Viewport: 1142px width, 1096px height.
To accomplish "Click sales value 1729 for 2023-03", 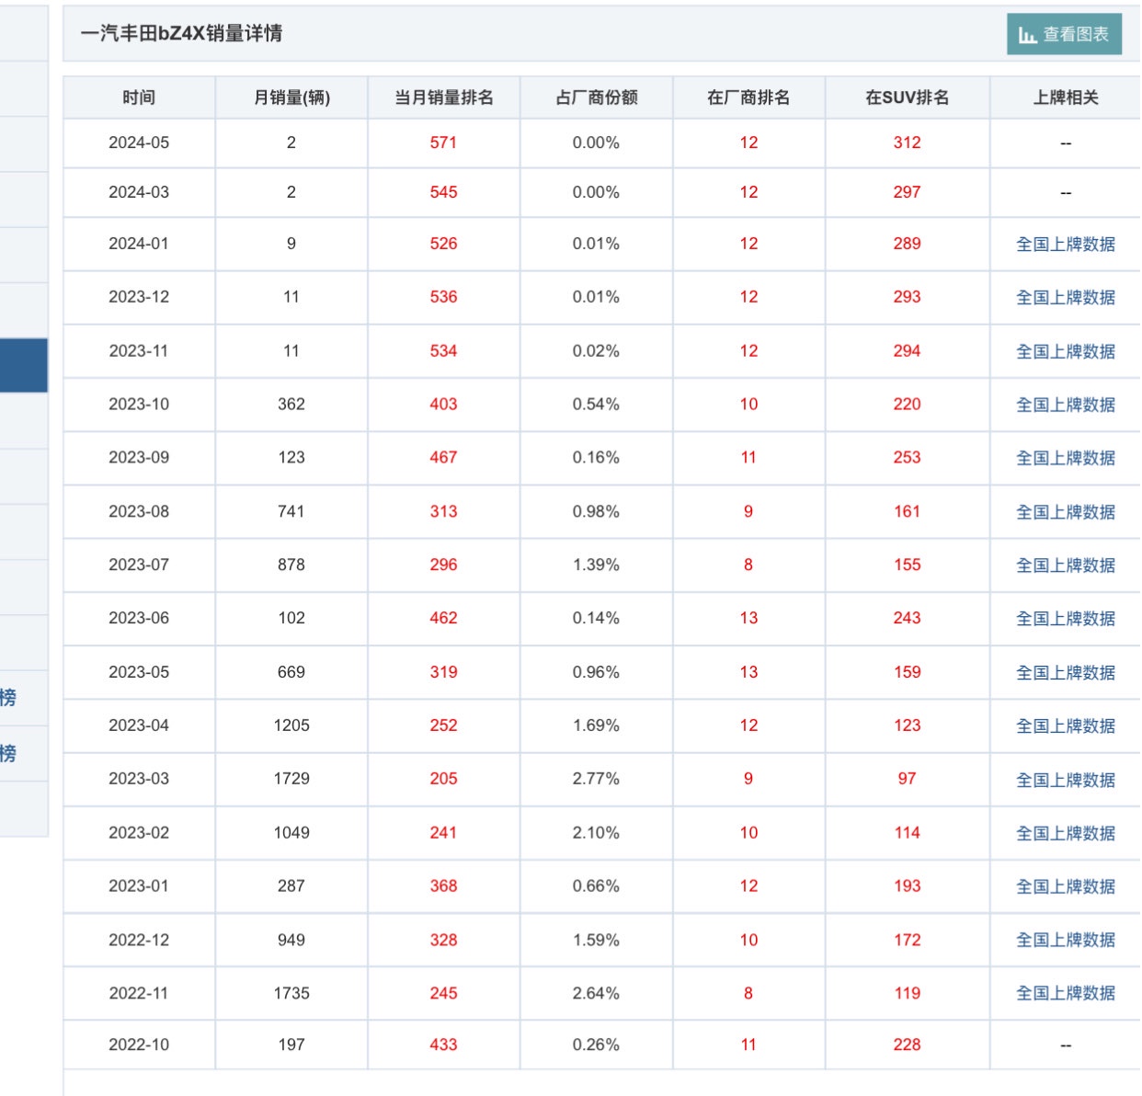I will tap(291, 779).
